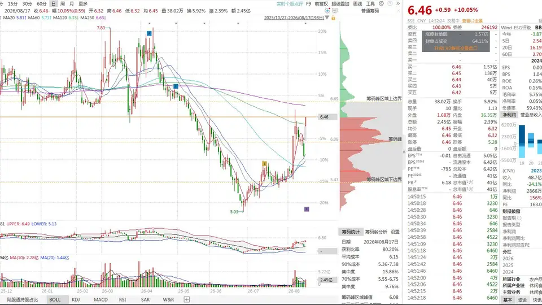Image resolution: width=542 pixels, height=305 pixels.
Task: Toggle 前复权 price adjustment
Action: tap(321, 3)
